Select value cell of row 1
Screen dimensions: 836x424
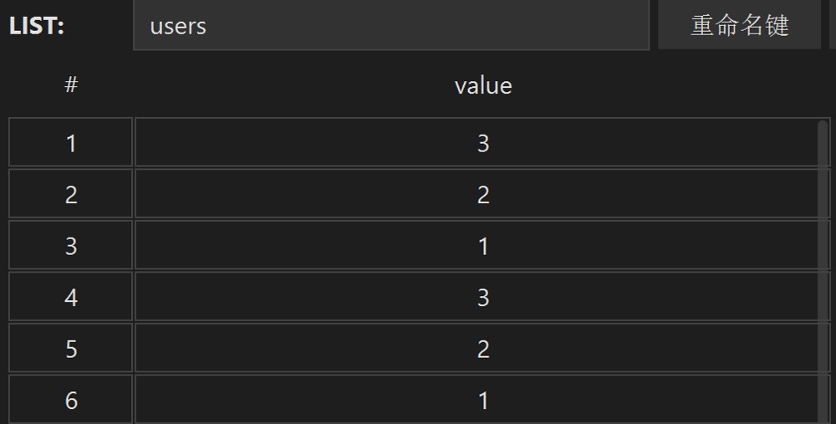[482, 142]
